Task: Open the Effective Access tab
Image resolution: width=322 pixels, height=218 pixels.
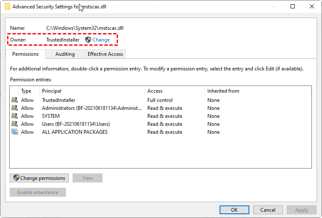Action: (105, 54)
